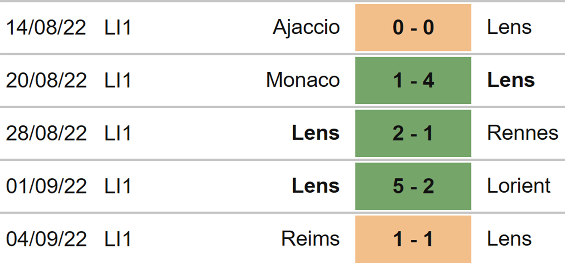Click the 28/08/22 date entry
The image size is (565, 264).
(x=46, y=133)
